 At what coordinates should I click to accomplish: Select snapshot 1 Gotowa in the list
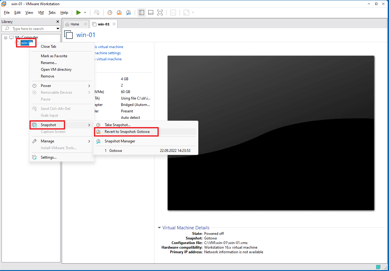[115, 151]
